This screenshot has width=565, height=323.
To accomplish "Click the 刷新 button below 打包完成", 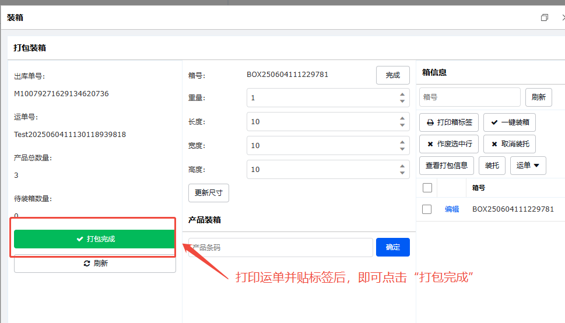I will pyautogui.click(x=95, y=264).
